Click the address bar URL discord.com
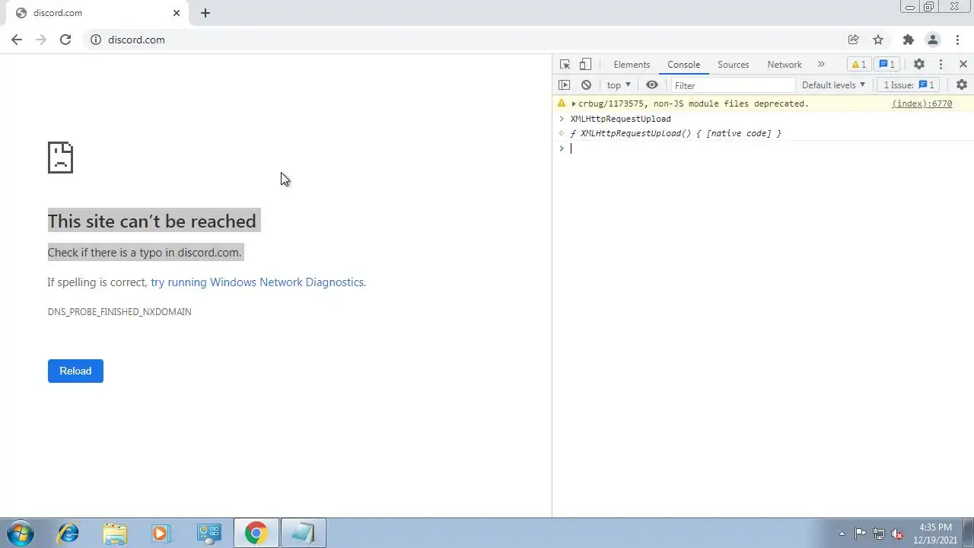This screenshot has width=974, height=548. tap(136, 40)
